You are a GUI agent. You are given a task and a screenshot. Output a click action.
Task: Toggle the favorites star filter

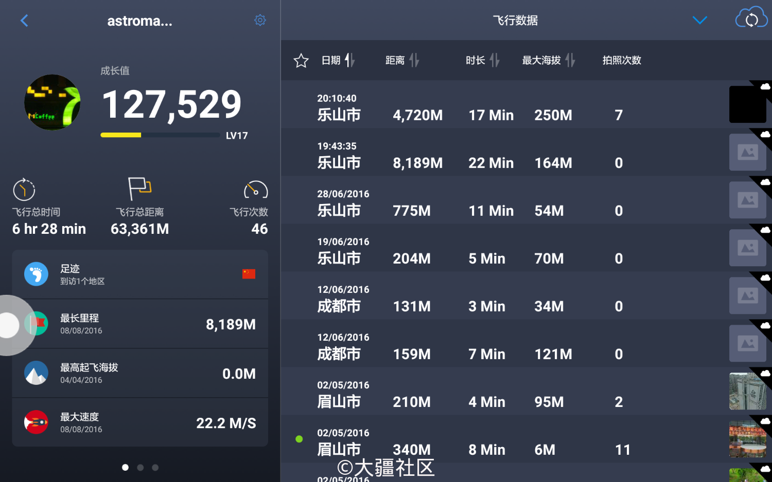[x=301, y=60]
